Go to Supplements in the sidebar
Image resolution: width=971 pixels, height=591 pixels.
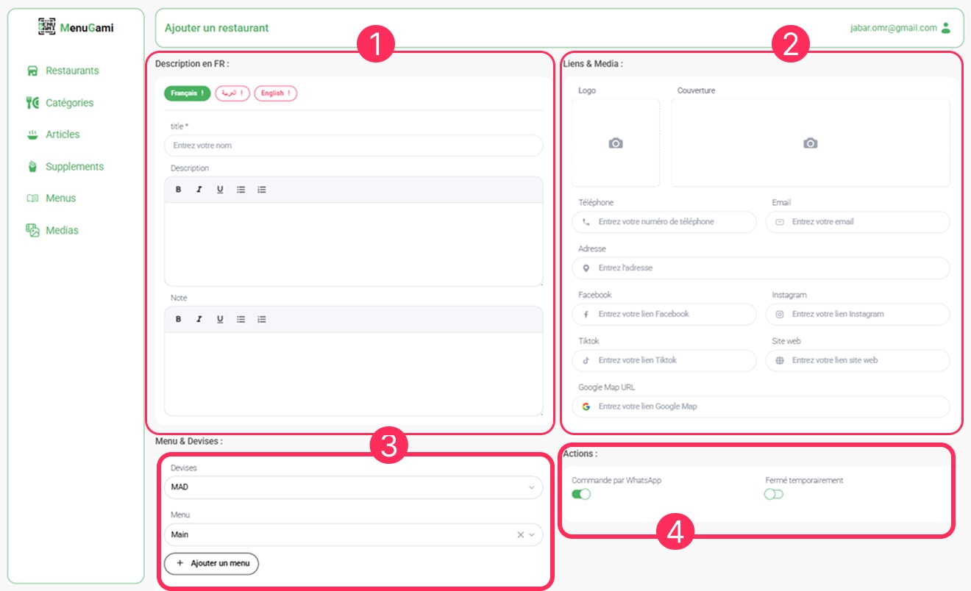74,167
